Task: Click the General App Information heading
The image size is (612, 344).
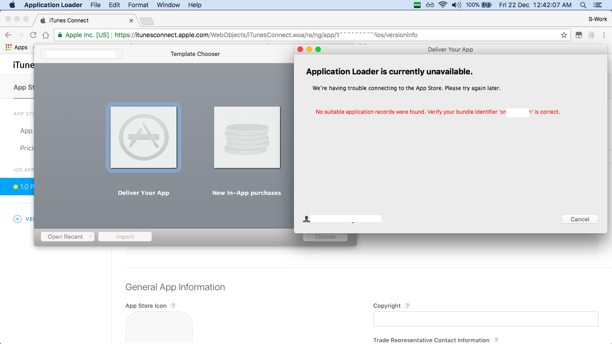Action: [x=175, y=287]
